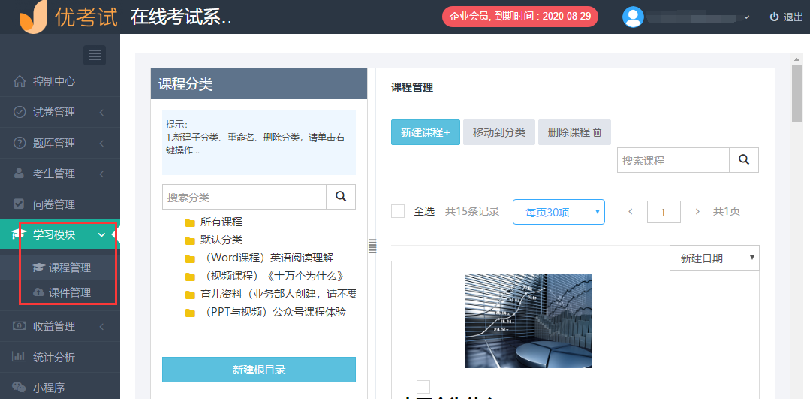This screenshot has height=399, width=810.
Task: Click the money icon beside 收益管理
Action: [x=19, y=326]
